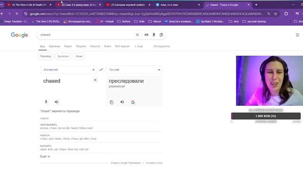Open Google Translate link
Image resolution: width=303 pixels, height=170 pixels.
click(125, 163)
